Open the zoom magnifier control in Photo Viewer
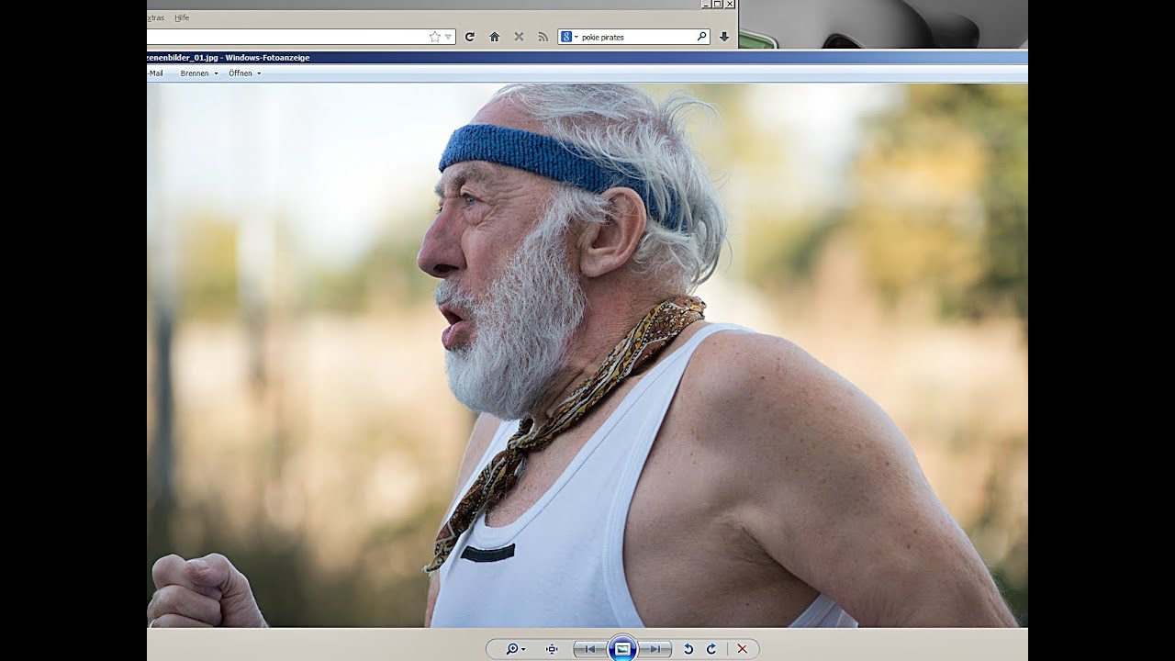Screen dimensions: 1175x661 click(514, 649)
